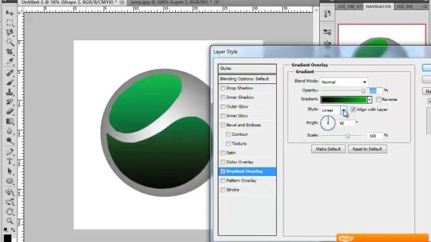This screenshot has height=242, width=431.
Task: Select the Hand tool
Action: (x=9, y=212)
